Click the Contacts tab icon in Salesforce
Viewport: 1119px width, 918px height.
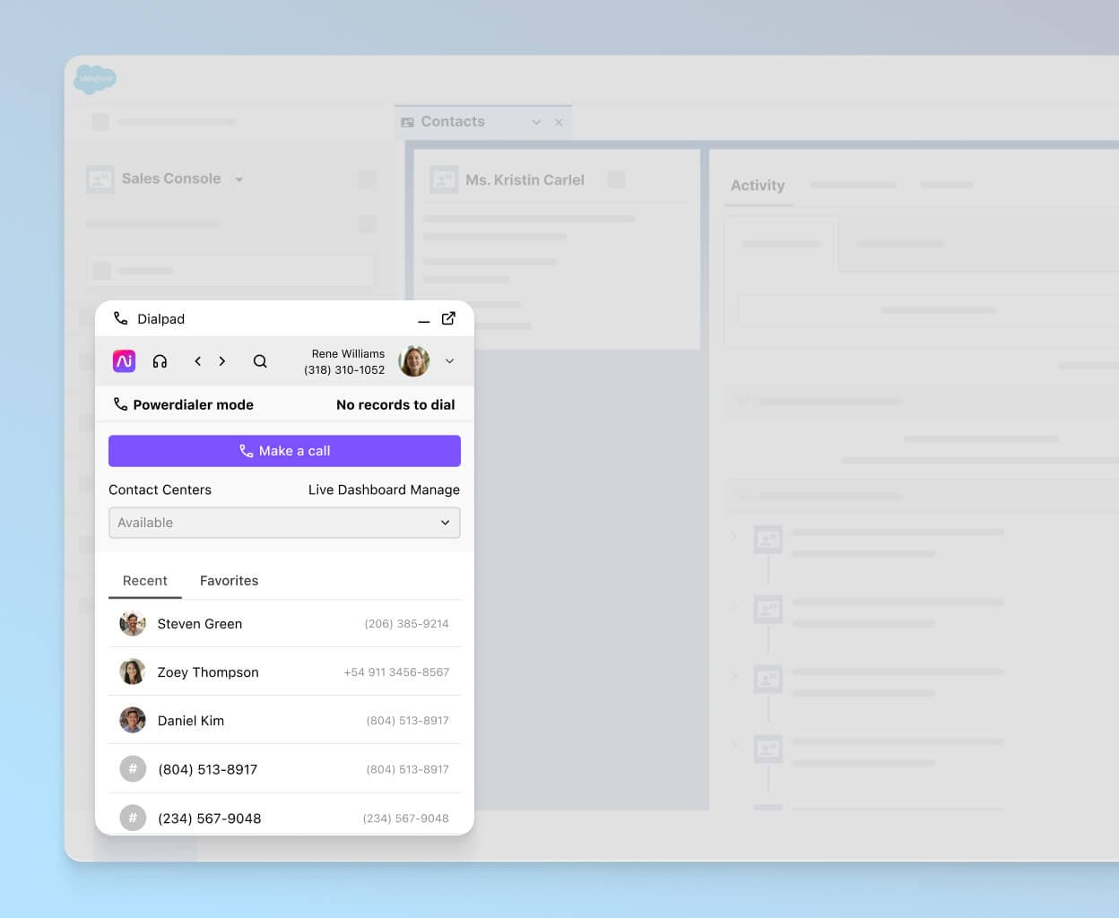(x=409, y=121)
